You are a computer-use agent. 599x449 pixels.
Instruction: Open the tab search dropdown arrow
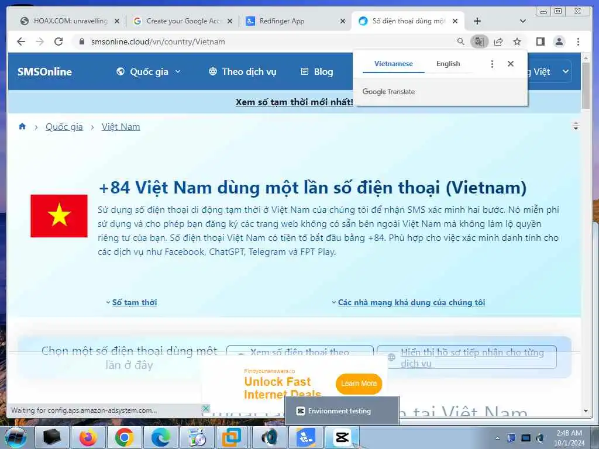523,21
